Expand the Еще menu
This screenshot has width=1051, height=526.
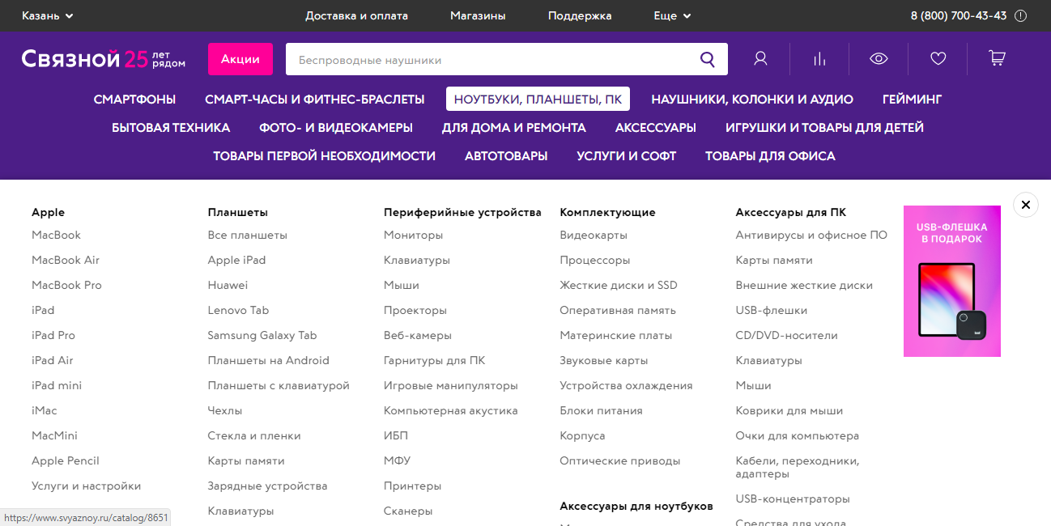pyautogui.click(x=671, y=15)
